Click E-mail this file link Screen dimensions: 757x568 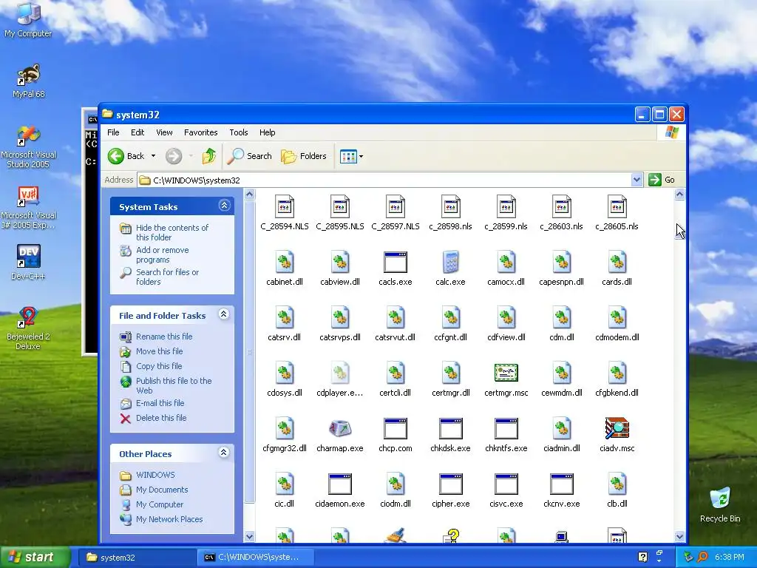[x=160, y=403]
